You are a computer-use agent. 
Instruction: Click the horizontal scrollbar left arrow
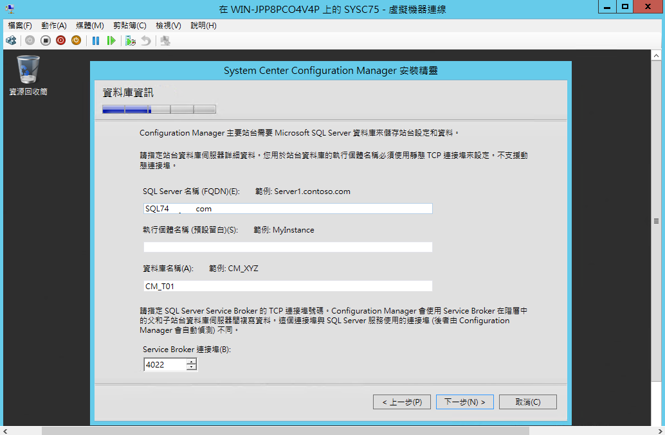tap(5, 431)
